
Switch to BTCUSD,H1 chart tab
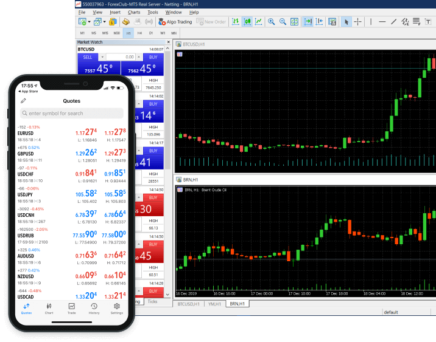point(188,304)
